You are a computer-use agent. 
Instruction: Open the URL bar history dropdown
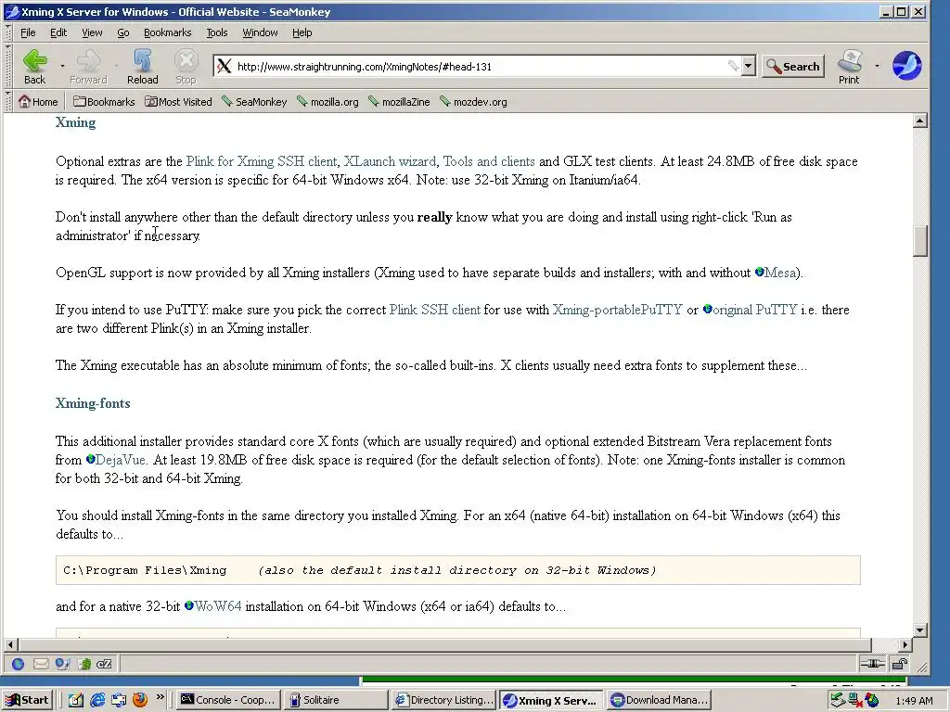coord(749,66)
